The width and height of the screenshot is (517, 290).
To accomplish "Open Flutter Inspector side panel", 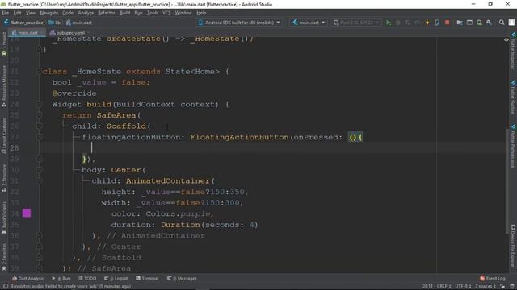I will pos(513,51).
